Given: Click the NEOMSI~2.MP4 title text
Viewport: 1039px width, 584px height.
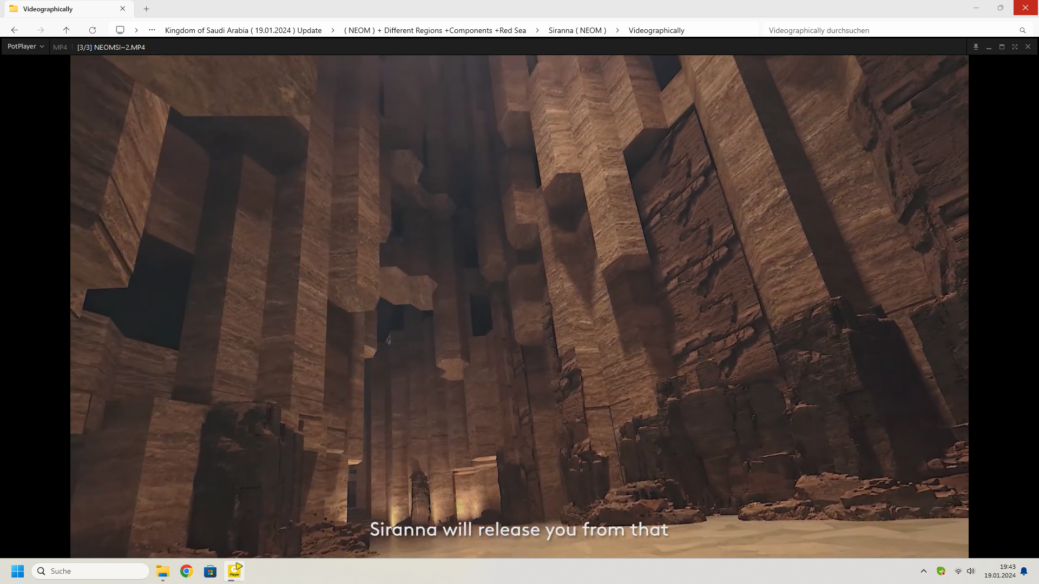Looking at the screenshot, I should click(119, 48).
